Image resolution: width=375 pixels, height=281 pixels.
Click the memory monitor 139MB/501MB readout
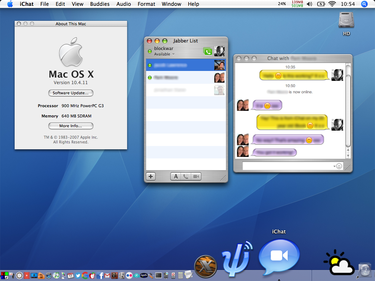(x=297, y=4)
